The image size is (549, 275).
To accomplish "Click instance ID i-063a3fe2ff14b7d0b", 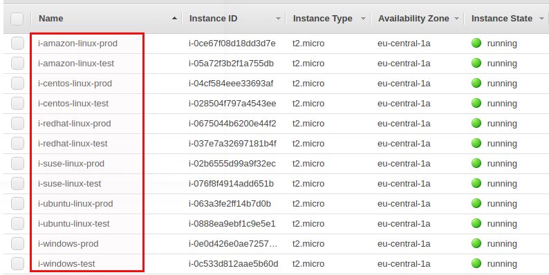I will click(x=230, y=204).
